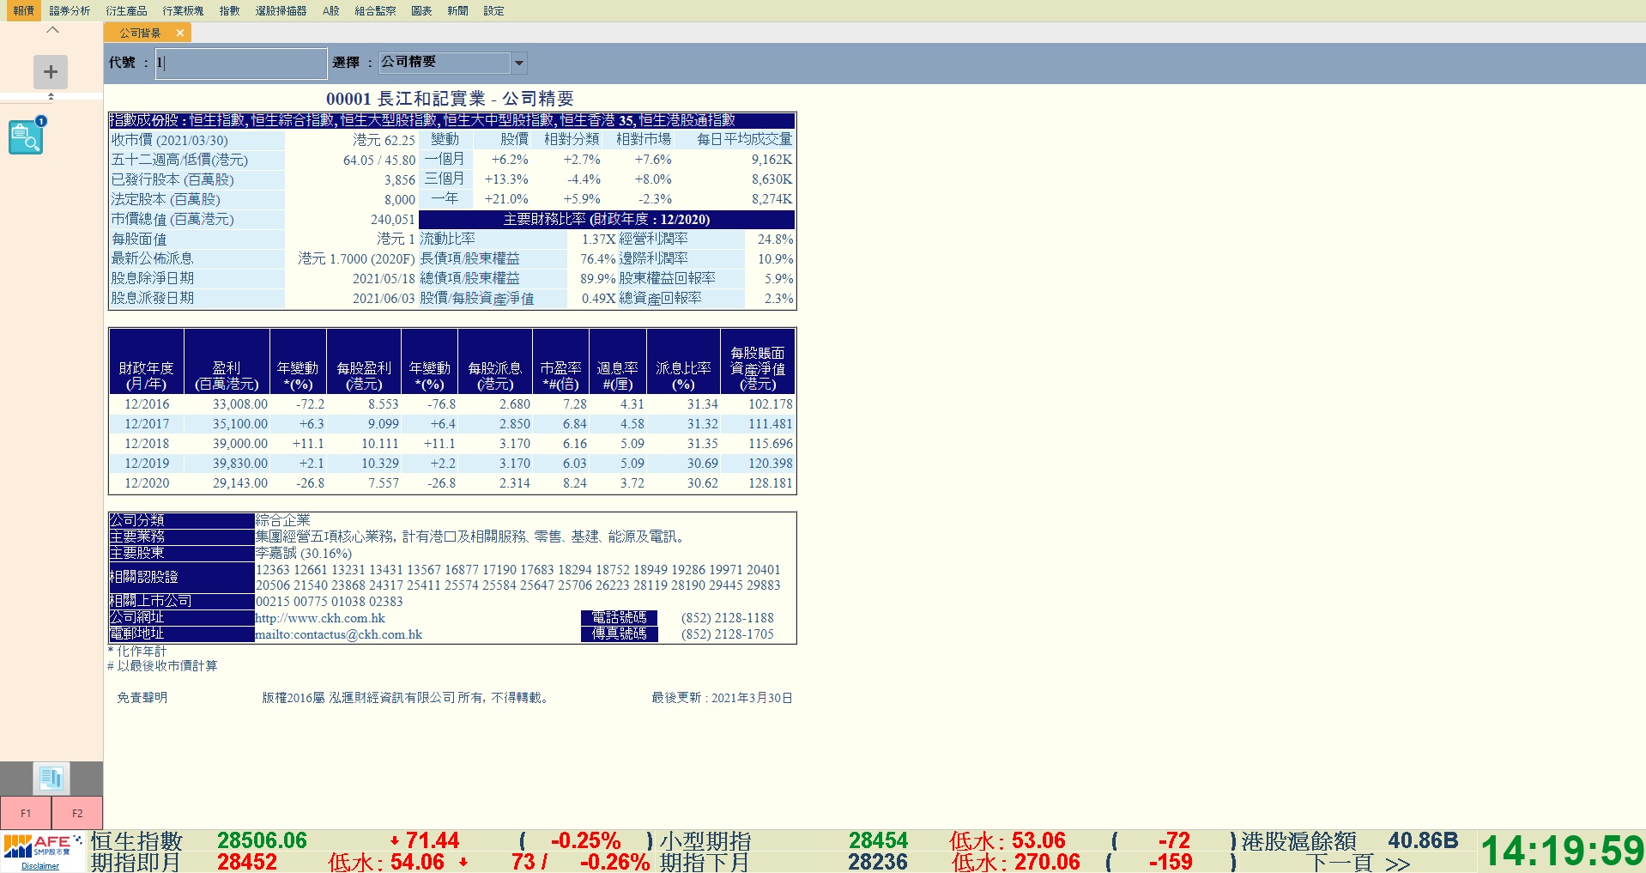The image size is (1646, 873).
Task: Open the 指數 menu
Action: 229,10
